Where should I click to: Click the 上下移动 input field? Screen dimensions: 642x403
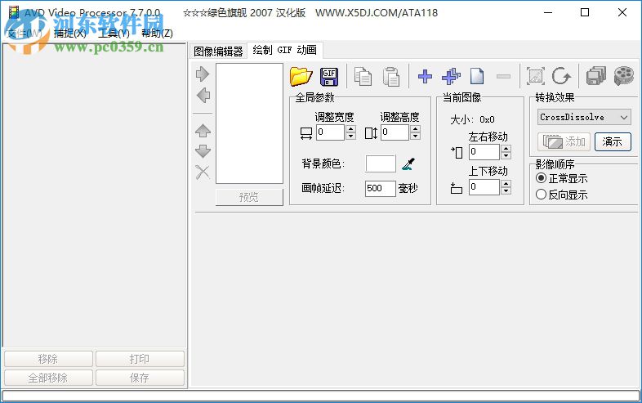485,187
